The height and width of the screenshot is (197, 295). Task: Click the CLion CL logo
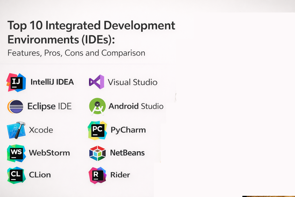16,175
